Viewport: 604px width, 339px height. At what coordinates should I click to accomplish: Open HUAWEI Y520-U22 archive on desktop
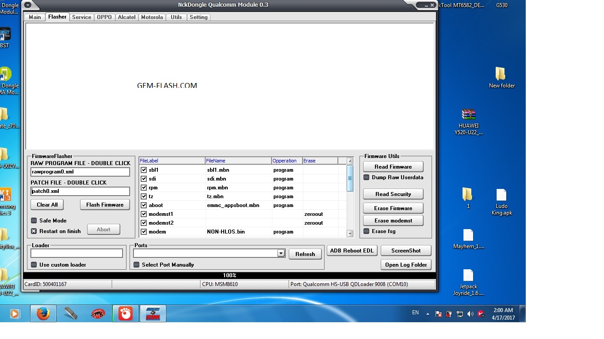468,122
